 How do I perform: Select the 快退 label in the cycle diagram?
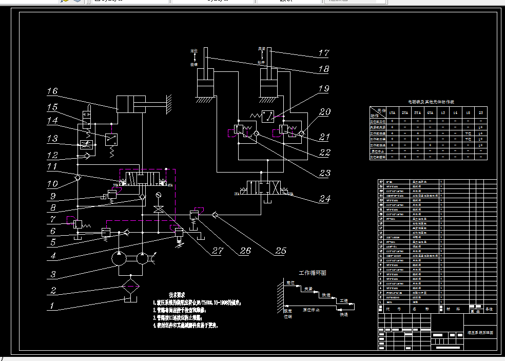point(344,314)
